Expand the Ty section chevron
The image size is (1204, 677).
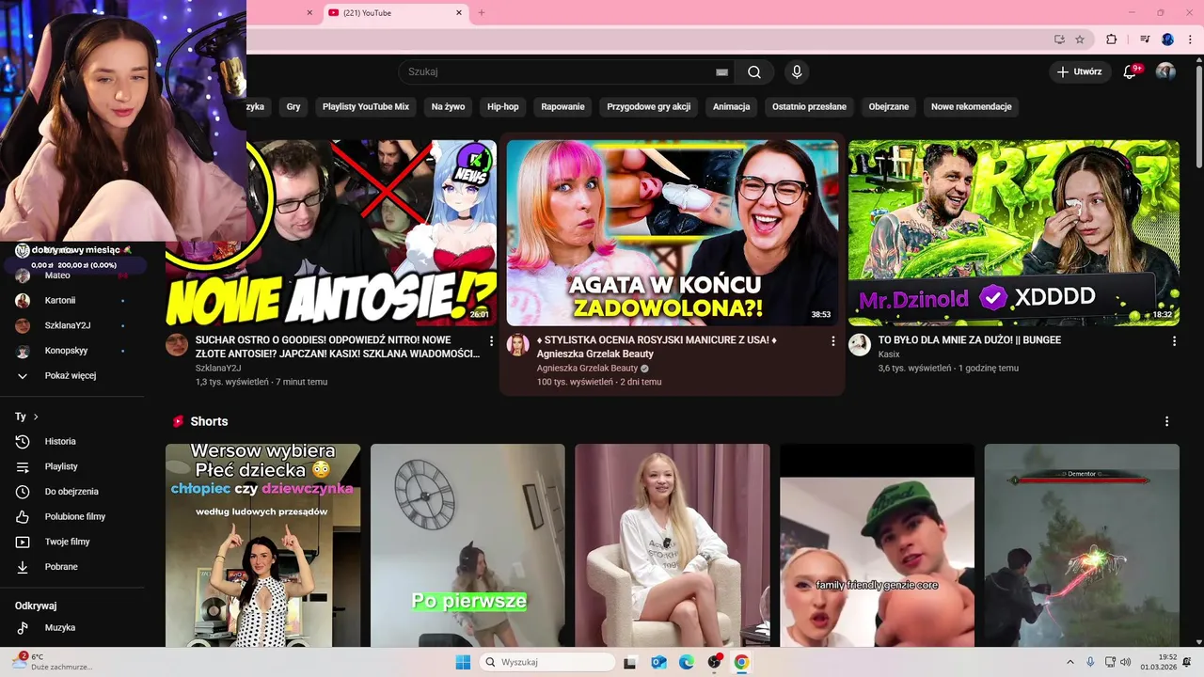click(x=36, y=417)
